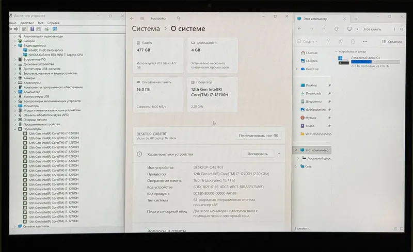Viewport: 413px width, 252px height.
Task: Collapse Устройства и диски group
Action: (336, 52)
